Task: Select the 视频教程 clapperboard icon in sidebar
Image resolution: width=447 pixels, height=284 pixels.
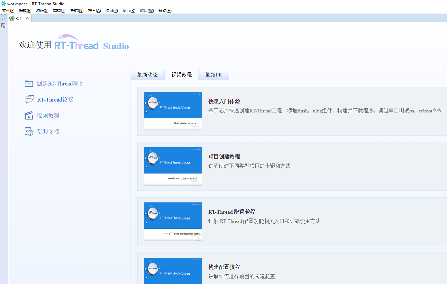Action: (x=29, y=115)
